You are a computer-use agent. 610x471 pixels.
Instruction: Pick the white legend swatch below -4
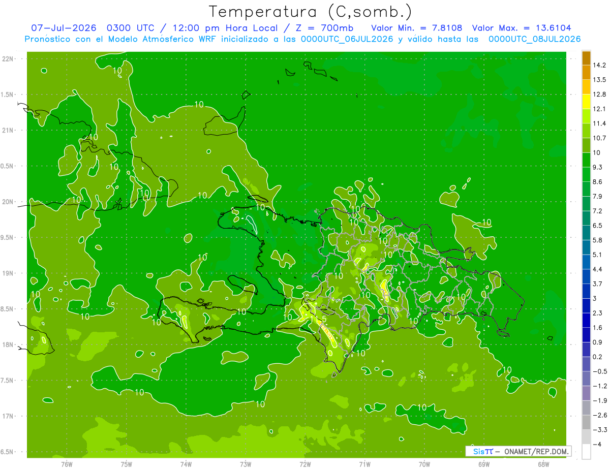pyautogui.click(x=586, y=452)
